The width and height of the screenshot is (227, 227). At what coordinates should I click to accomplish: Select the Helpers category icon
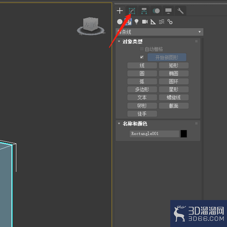(153, 22)
